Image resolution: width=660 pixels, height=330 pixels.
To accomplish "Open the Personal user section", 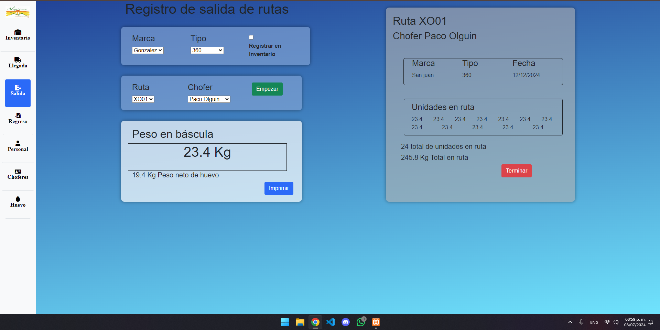I will point(18,146).
